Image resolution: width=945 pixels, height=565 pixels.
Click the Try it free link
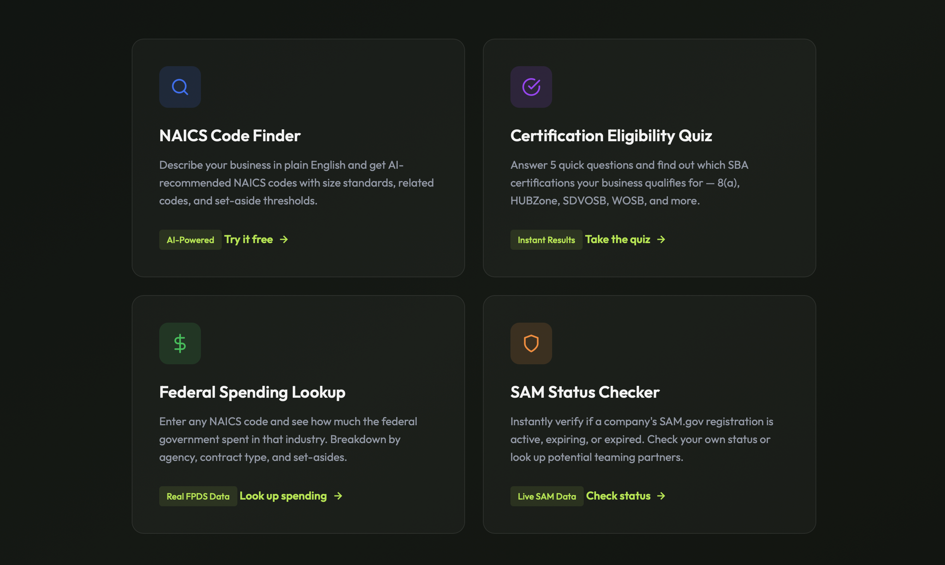pyautogui.click(x=249, y=239)
